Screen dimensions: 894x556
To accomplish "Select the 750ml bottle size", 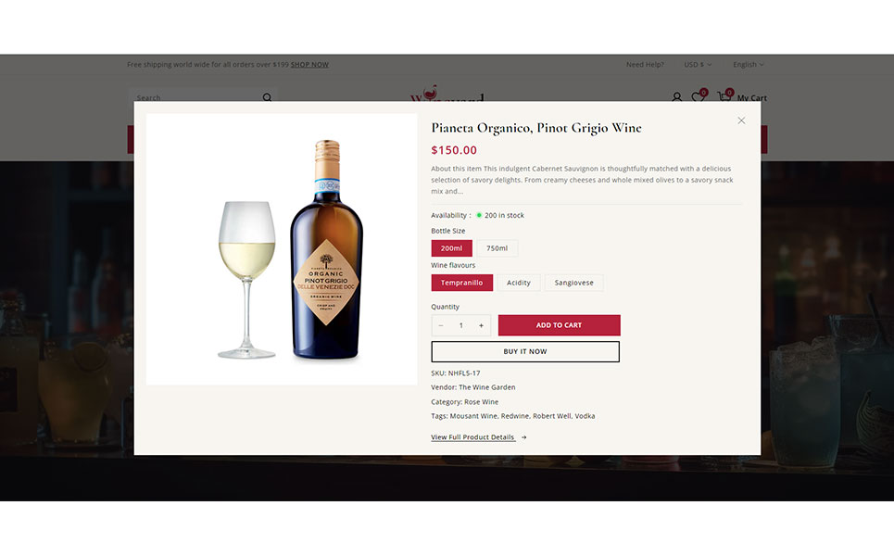I will 497,248.
